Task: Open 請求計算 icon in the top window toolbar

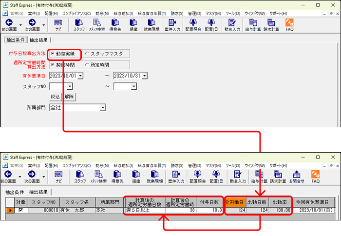Action: [271, 25]
